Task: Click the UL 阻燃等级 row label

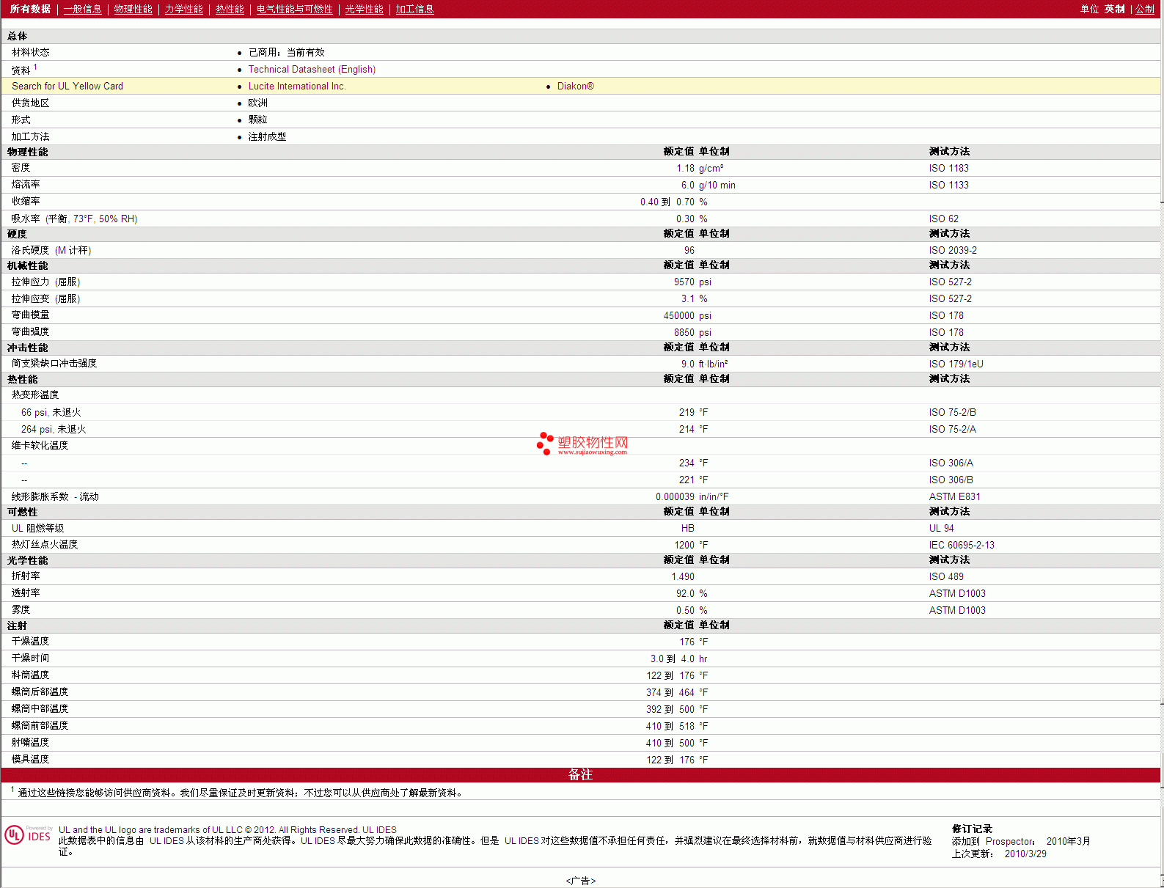Action: (x=37, y=529)
